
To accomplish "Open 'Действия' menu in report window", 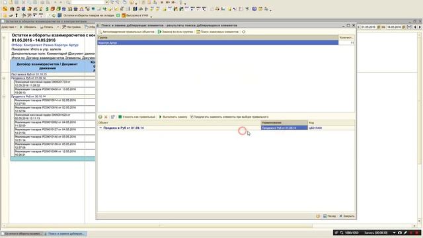I will tap(9, 27).
